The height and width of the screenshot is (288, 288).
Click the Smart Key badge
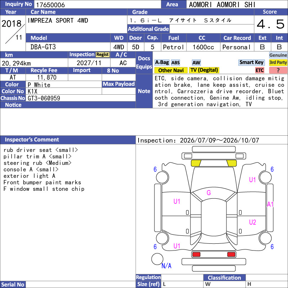coord(251,62)
